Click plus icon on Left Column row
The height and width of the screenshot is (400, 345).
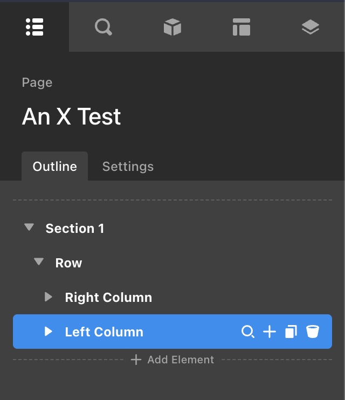tap(269, 332)
